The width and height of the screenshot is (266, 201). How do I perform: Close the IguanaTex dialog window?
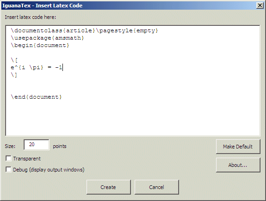pos(260,6)
